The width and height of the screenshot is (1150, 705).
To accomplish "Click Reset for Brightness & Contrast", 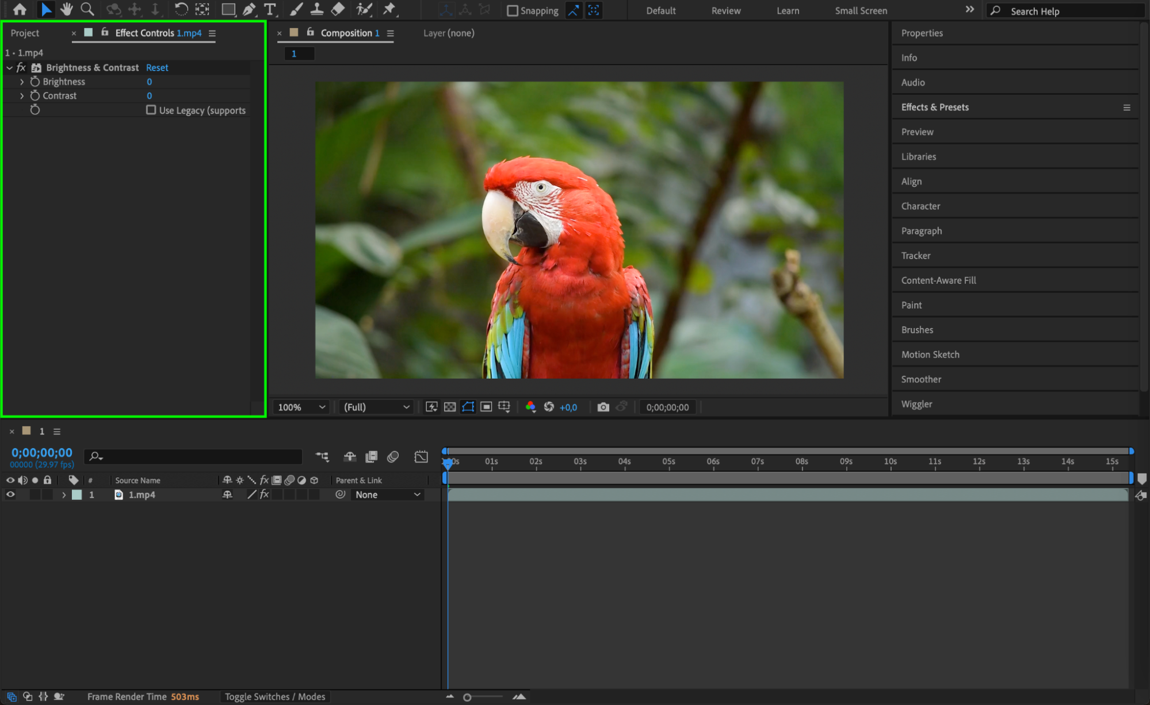I will [x=157, y=67].
